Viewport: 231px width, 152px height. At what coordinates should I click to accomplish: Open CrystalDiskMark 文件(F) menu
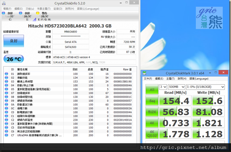tap(148, 78)
